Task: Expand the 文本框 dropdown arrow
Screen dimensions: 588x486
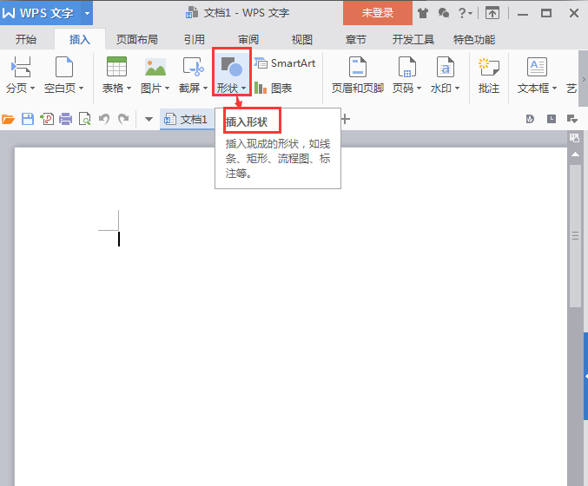Action: pyautogui.click(x=554, y=89)
